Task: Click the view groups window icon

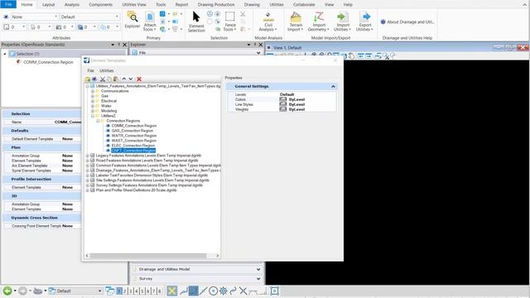Action: (110, 291)
